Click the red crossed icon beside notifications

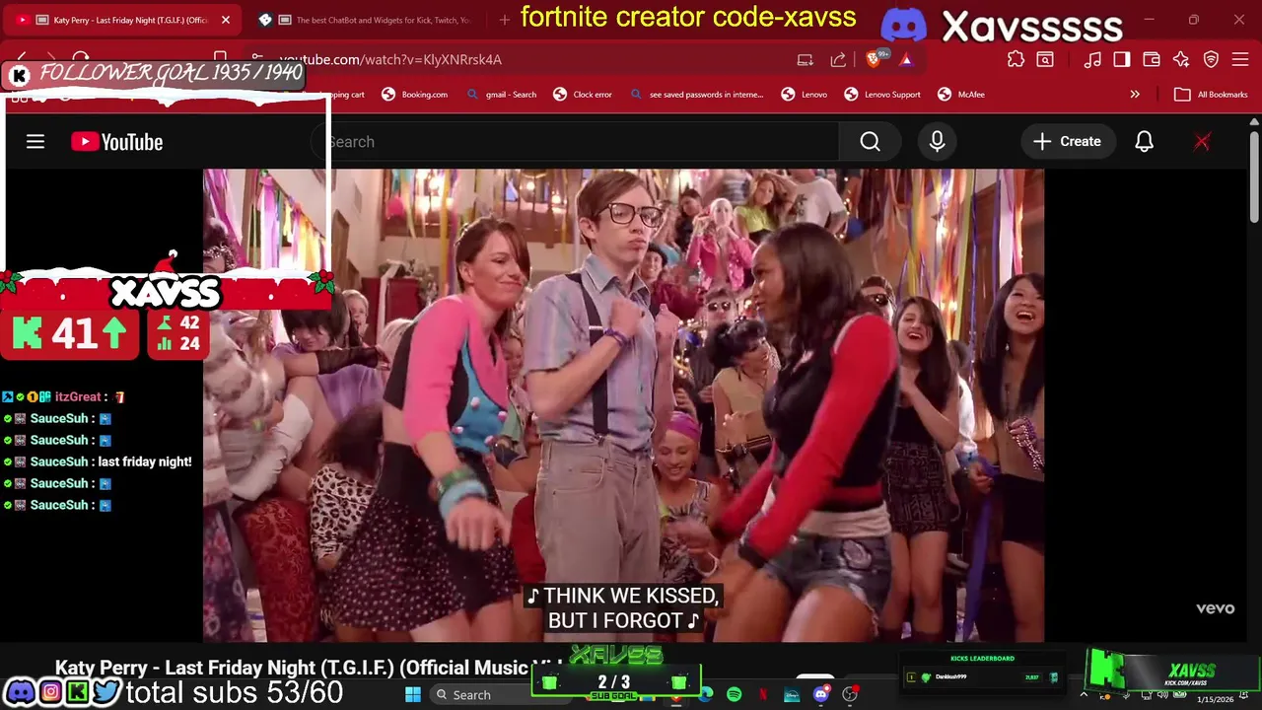pos(1202,142)
